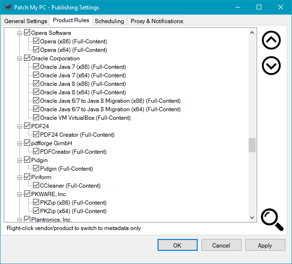
Task: Click the circular down-arrow icon
Action: click(271, 66)
